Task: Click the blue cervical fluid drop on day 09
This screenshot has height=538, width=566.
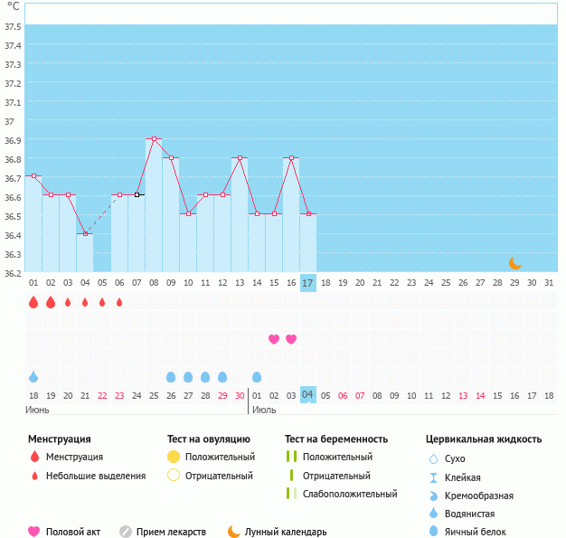Action: pos(171,377)
